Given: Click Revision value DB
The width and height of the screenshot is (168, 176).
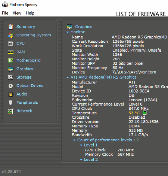Looking at the screenshot, I should coord(131,95).
